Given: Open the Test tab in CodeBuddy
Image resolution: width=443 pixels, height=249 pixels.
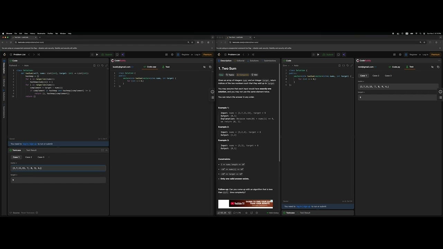Looking at the screenshot, I should [168, 67].
